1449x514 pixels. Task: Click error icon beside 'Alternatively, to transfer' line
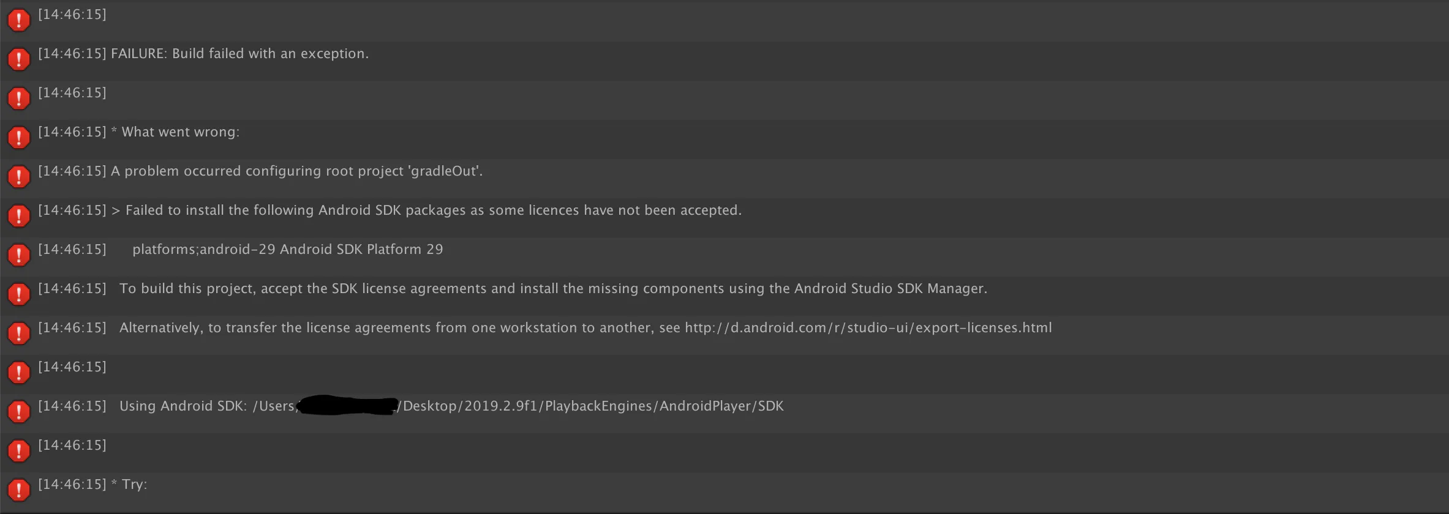click(19, 333)
